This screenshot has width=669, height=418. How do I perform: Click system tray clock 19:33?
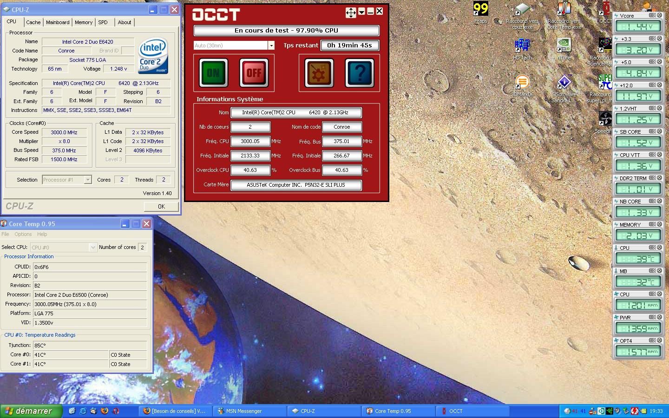tap(656, 411)
